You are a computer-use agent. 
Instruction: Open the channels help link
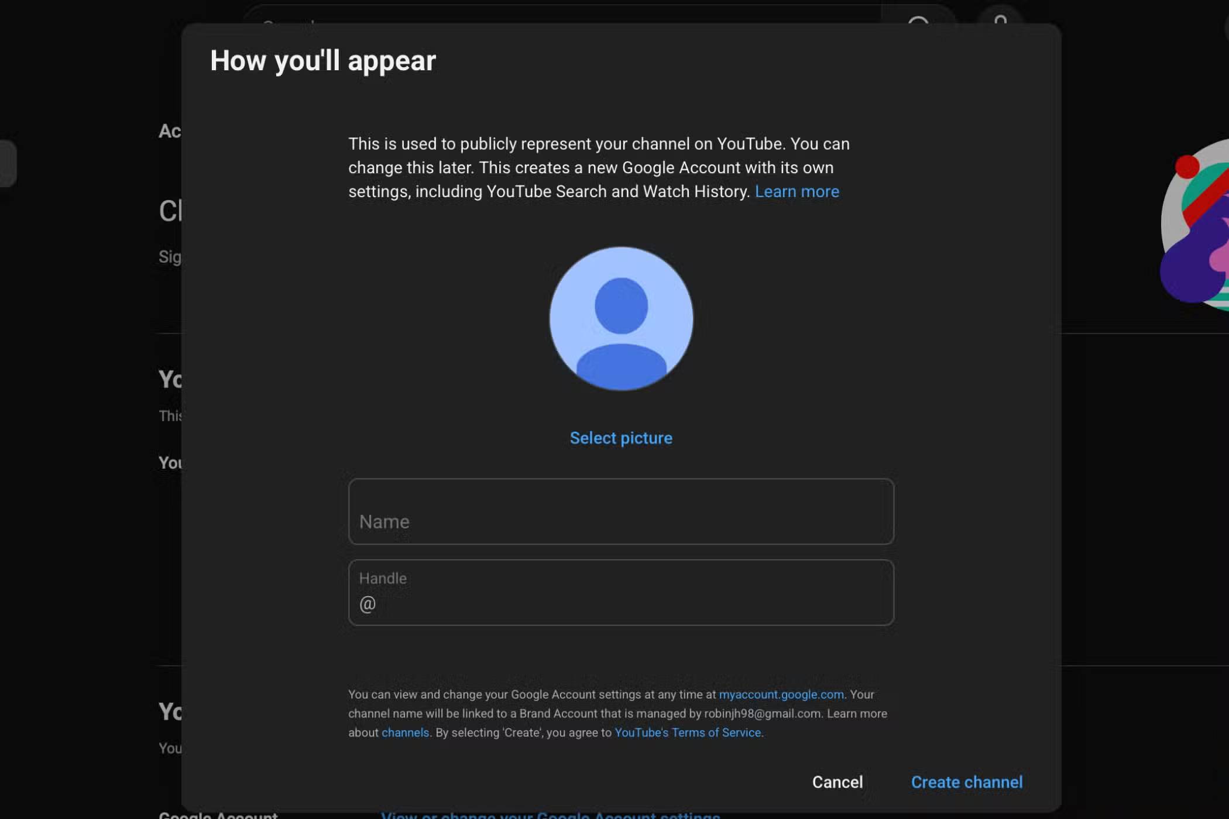click(x=405, y=732)
